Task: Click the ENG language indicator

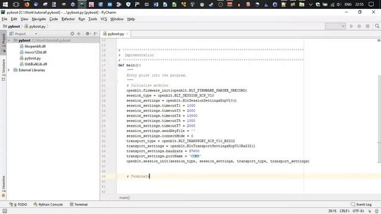Action: [348, 4]
